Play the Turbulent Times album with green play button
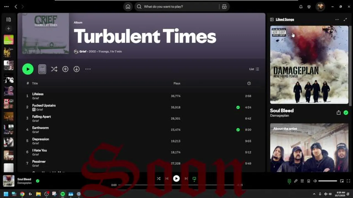The height and width of the screenshot is (198, 353). (x=28, y=69)
